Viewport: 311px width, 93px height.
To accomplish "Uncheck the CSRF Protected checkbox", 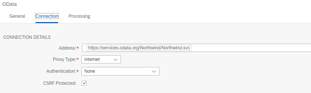I will pos(84,83).
